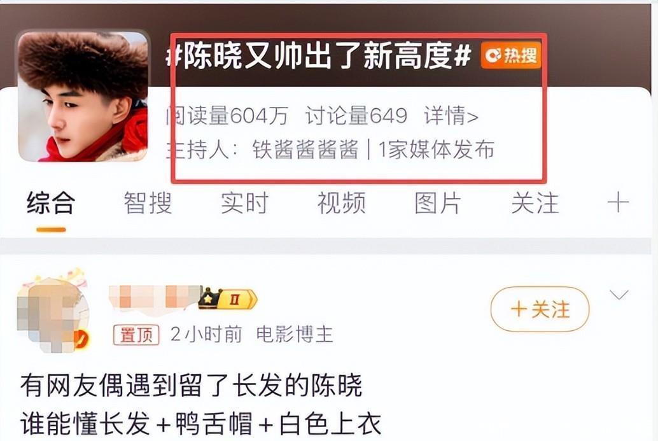Switch to the 视频 tab
The width and height of the screenshot is (658, 441).
(x=341, y=204)
